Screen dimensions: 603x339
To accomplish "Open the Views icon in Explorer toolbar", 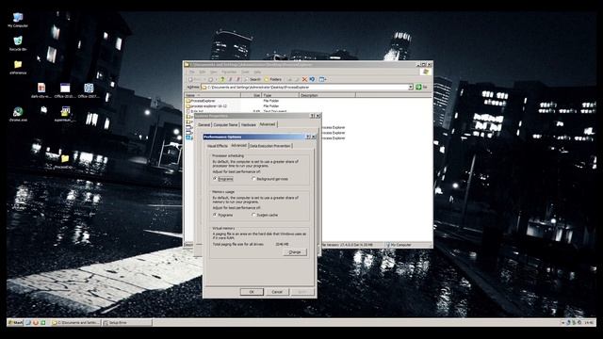I will [x=322, y=79].
